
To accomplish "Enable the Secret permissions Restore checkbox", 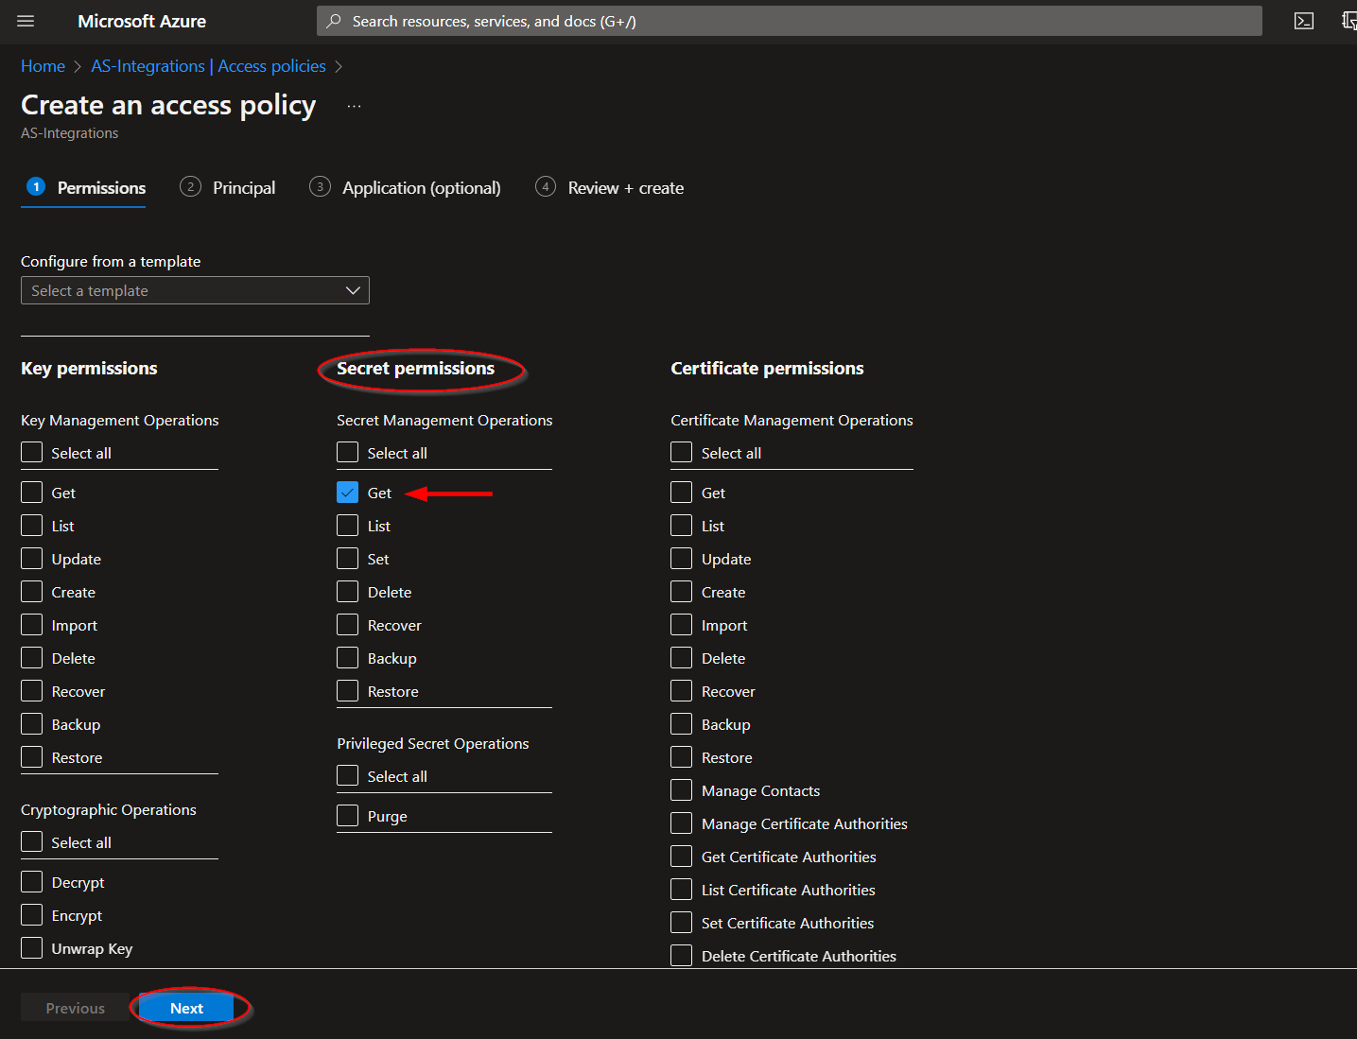I will coord(348,691).
